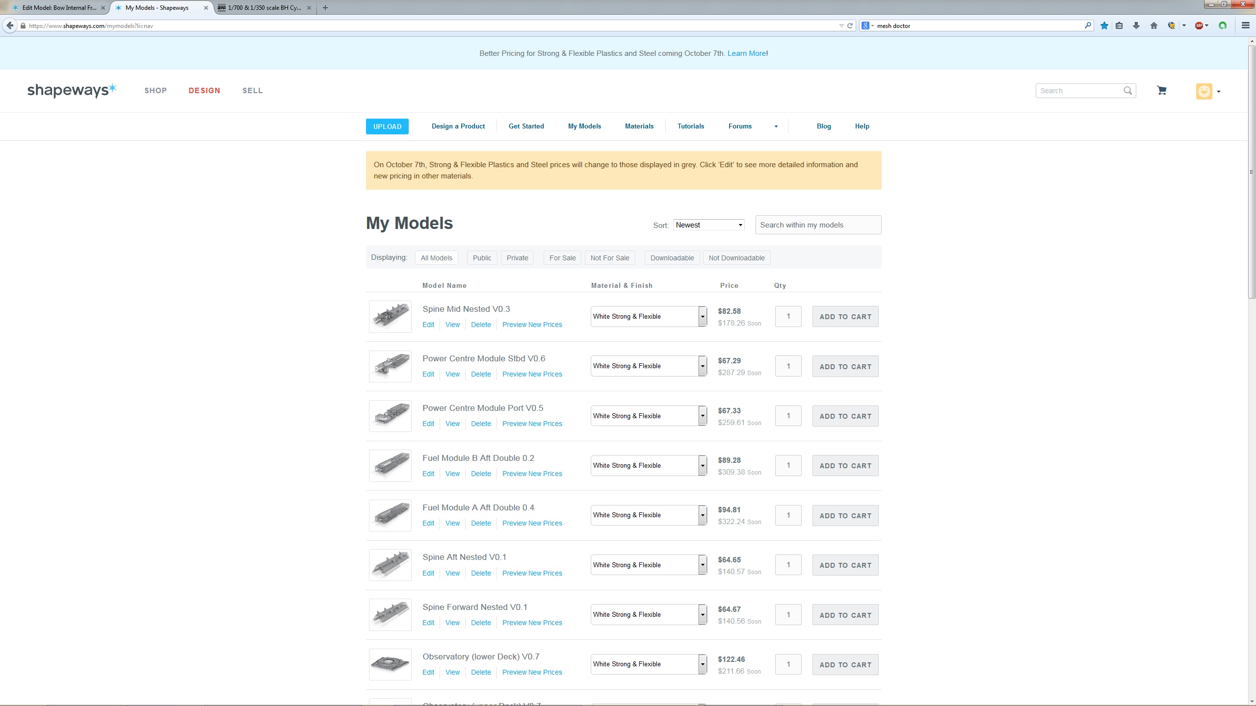Expand material dropdown for Observatory (lower Deck)
Viewport: 1256px width, 706px height.
pyautogui.click(x=703, y=664)
